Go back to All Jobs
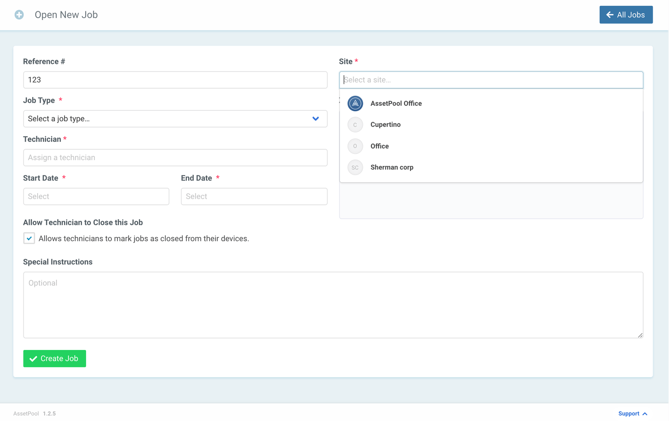The width and height of the screenshot is (669, 421). 626,15
